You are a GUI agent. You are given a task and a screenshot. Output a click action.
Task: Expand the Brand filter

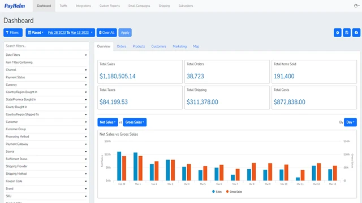pos(46,188)
